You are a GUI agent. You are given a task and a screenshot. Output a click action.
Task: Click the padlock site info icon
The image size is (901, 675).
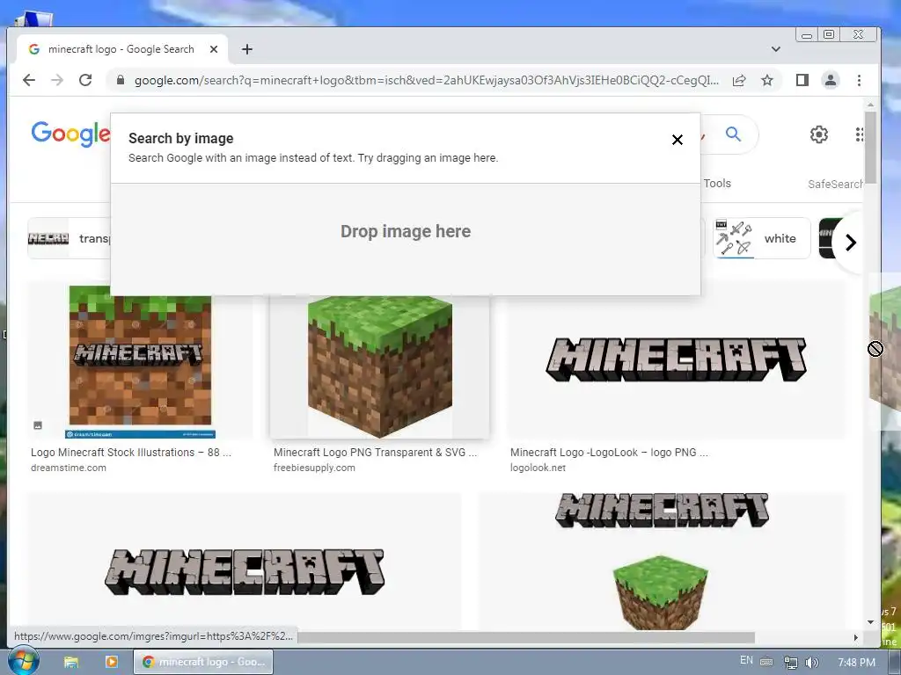(x=120, y=80)
